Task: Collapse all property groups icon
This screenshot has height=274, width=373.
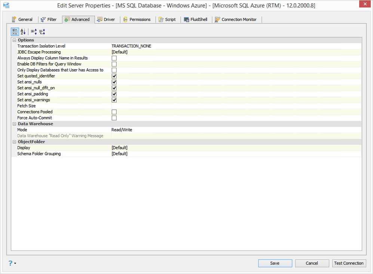Action: point(42,32)
